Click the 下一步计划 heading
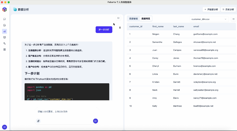The width and height of the screenshot is (237, 131). (x=32, y=73)
